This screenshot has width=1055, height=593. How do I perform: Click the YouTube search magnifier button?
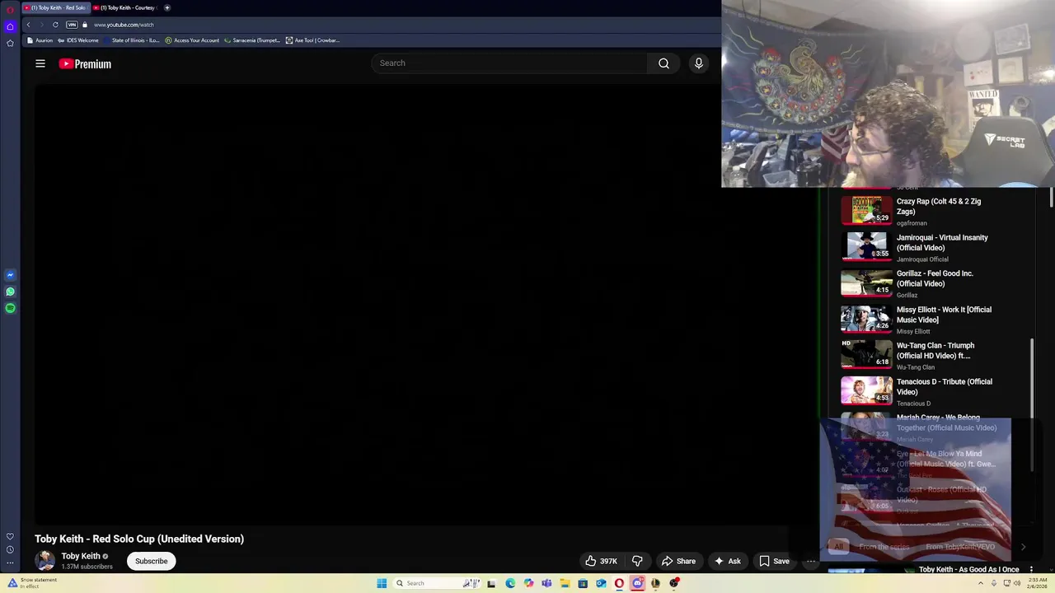click(x=663, y=63)
